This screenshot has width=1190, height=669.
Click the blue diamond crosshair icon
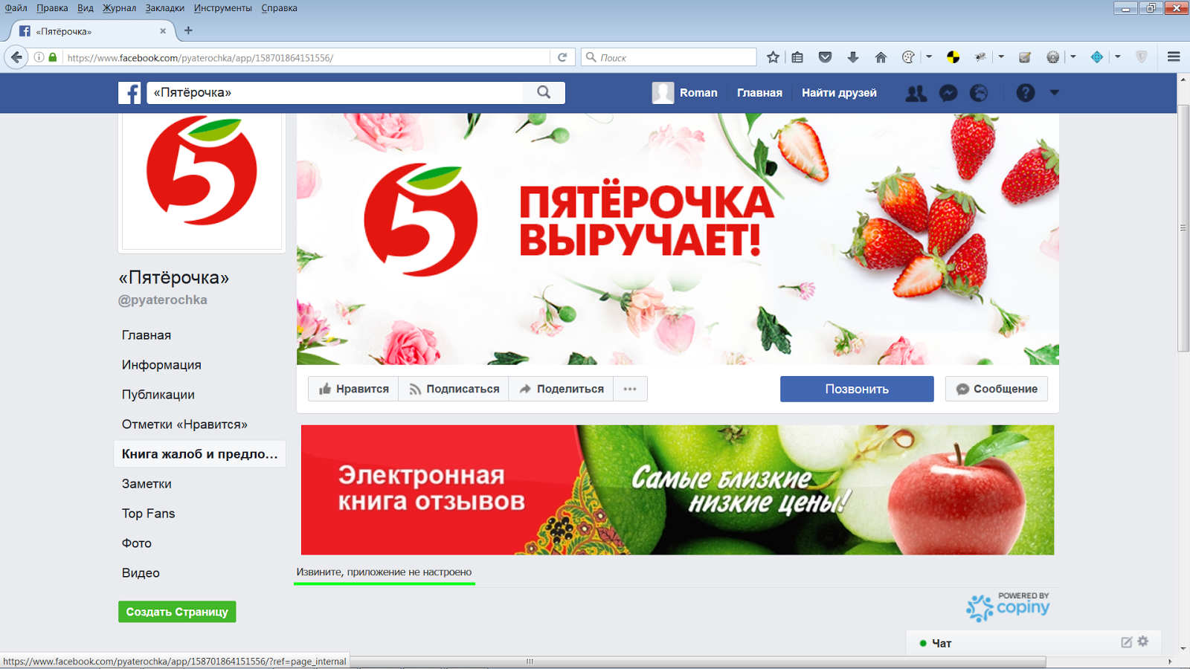pyautogui.click(x=1097, y=57)
